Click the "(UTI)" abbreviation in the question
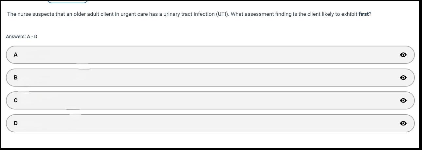422x150 pixels. [x=222, y=14]
